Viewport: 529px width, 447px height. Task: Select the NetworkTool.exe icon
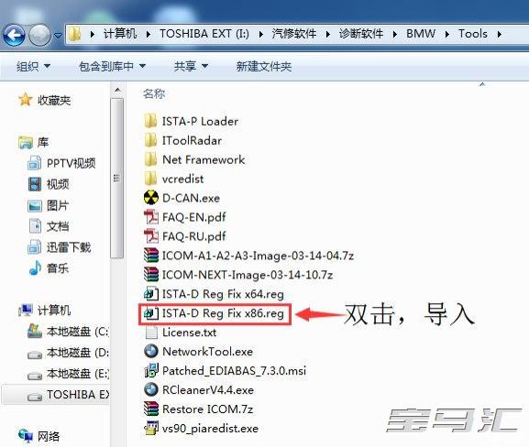(x=150, y=351)
